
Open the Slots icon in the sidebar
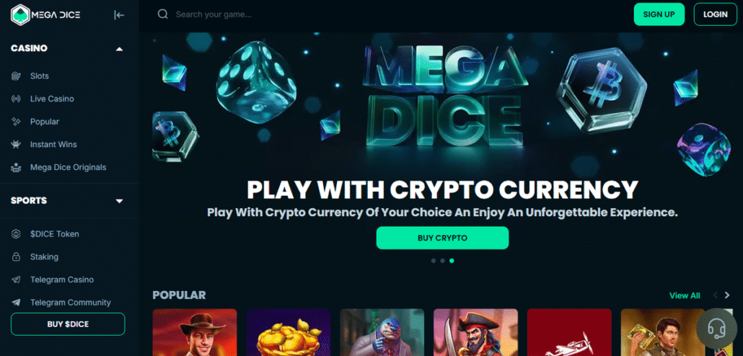pyautogui.click(x=16, y=76)
